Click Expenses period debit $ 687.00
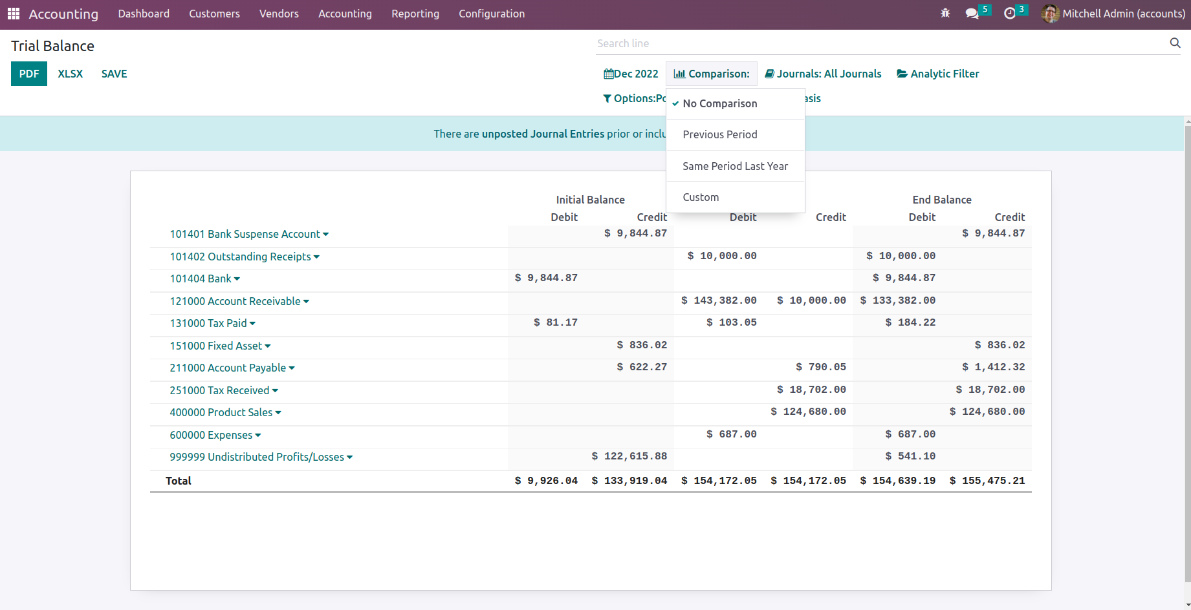The height and width of the screenshot is (610, 1191). click(732, 434)
